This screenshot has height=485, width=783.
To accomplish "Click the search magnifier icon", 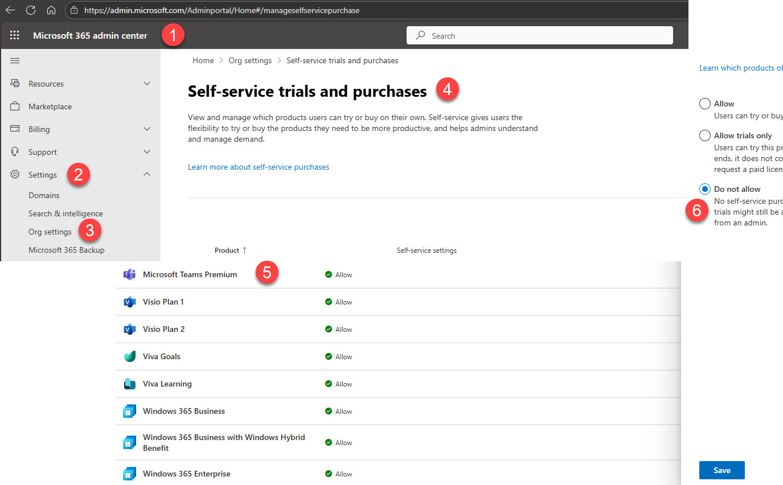I will pyautogui.click(x=420, y=35).
